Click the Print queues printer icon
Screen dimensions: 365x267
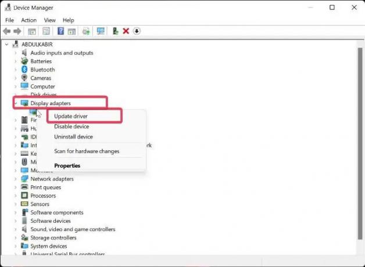click(24, 187)
